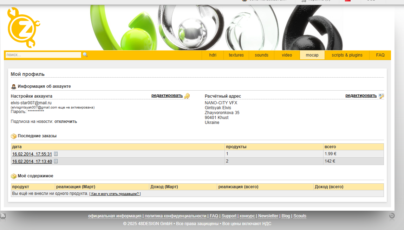Click the round icon at the footer's right edge
This screenshot has height=230, width=404.
coord(392,216)
